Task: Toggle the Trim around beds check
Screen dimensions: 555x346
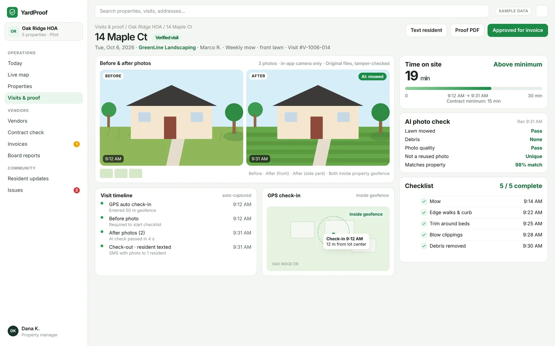Action: pyautogui.click(x=424, y=224)
